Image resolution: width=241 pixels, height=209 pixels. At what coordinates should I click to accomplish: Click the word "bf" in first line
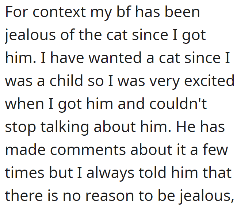coord(124,12)
